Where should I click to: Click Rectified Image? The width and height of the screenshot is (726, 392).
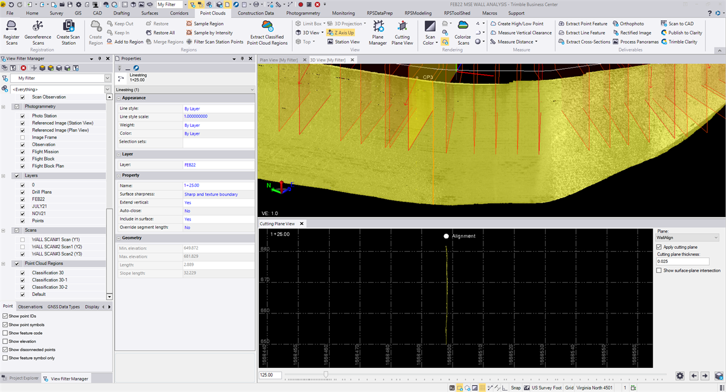632,33
